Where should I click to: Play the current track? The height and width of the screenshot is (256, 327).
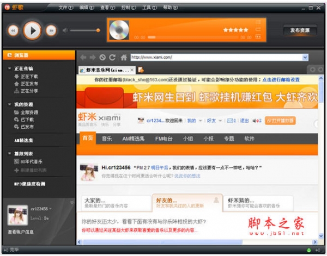pos(32,30)
